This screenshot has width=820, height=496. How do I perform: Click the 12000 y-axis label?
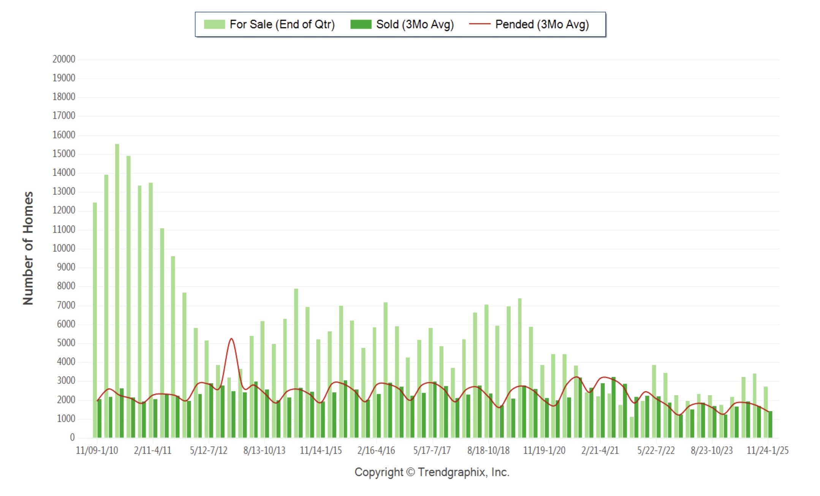coord(64,210)
